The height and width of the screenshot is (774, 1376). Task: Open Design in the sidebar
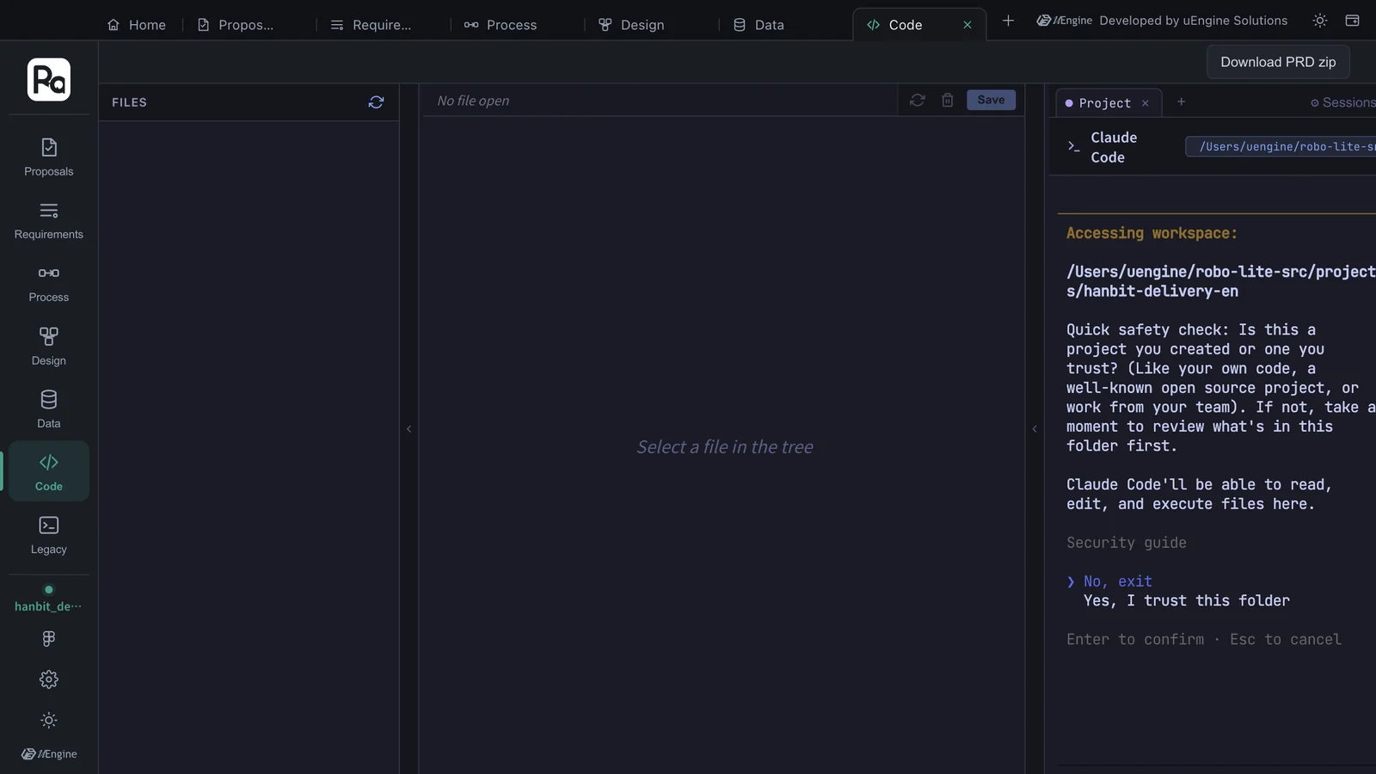point(49,347)
